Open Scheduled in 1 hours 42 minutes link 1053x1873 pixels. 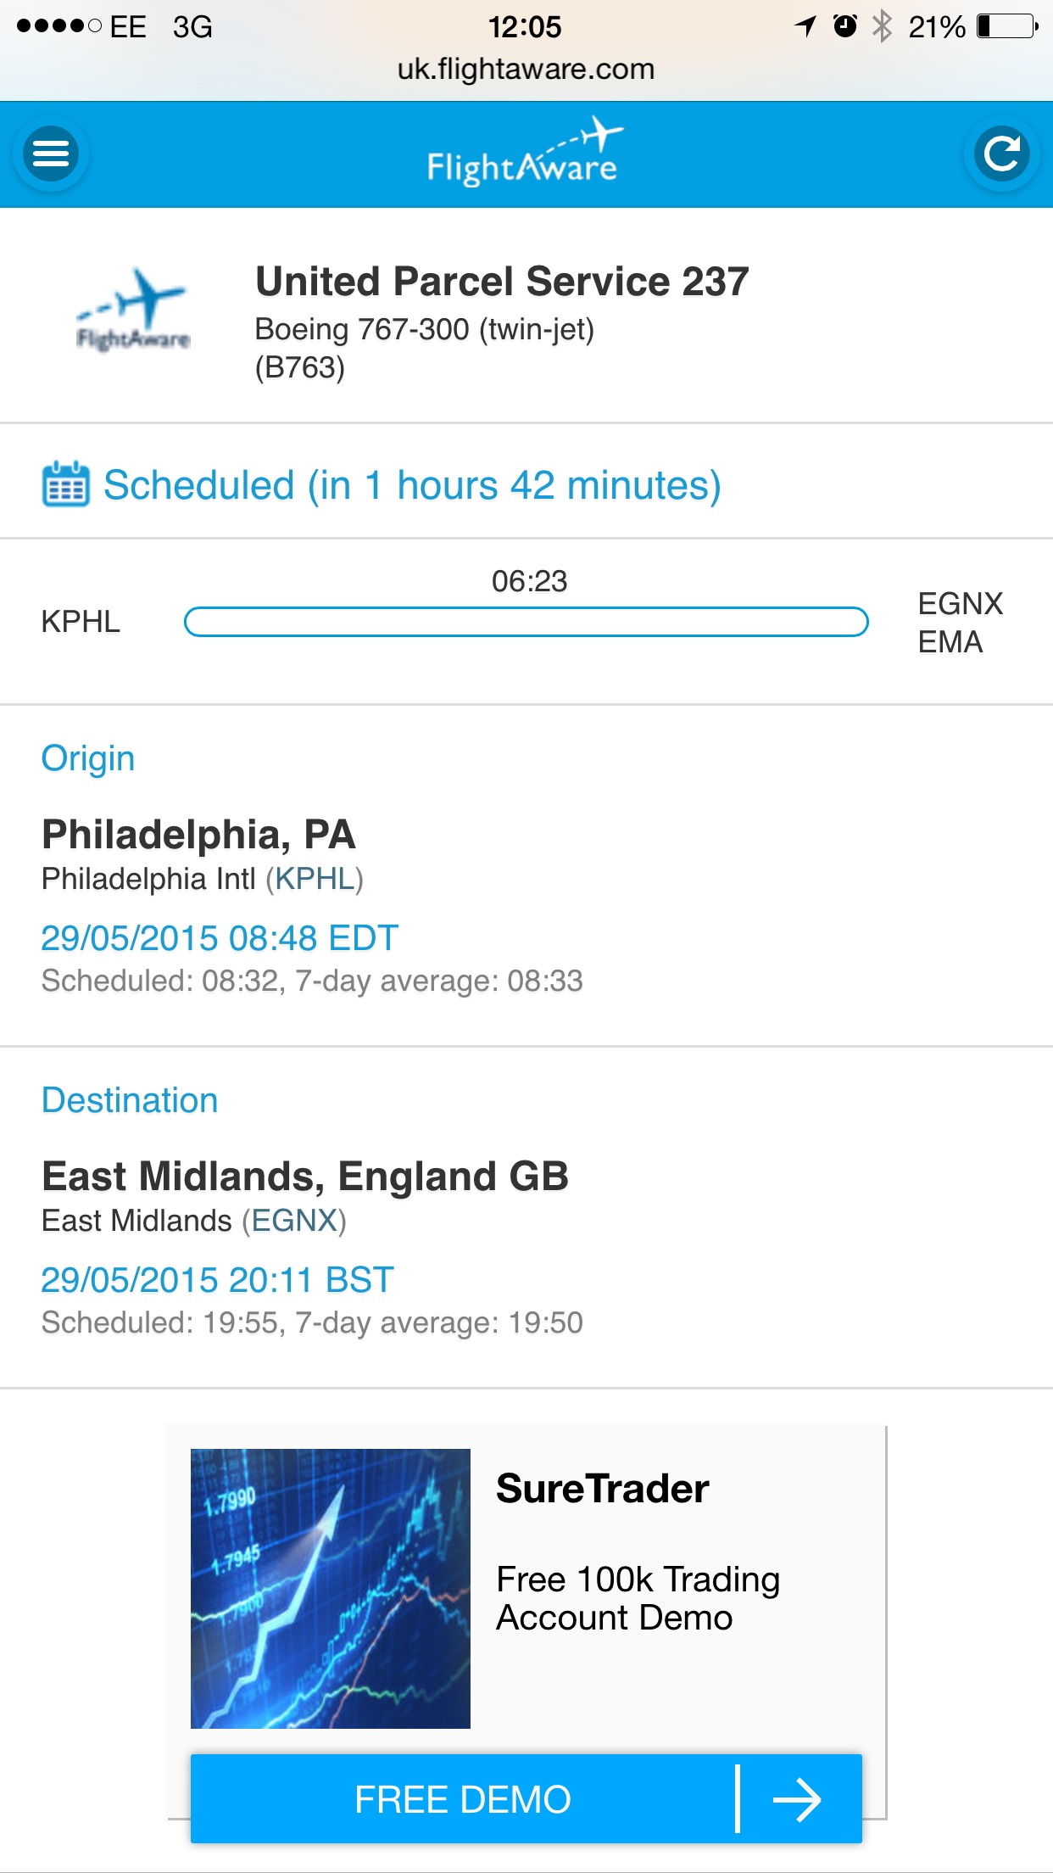412,486
